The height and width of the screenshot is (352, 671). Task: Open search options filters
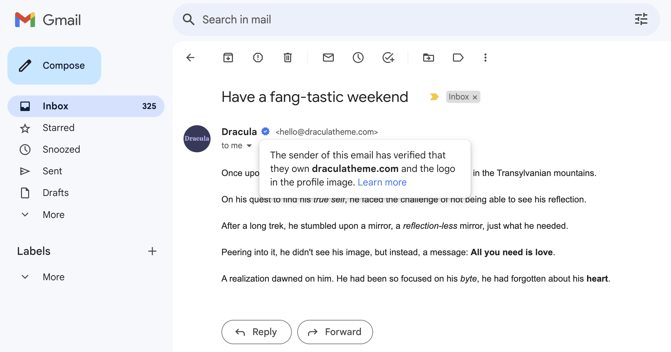coord(641,20)
